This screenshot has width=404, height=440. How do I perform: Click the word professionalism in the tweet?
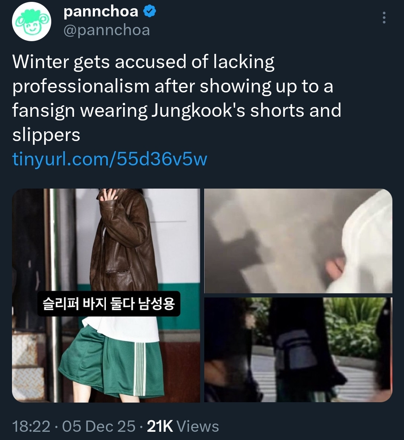coord(81,86)
